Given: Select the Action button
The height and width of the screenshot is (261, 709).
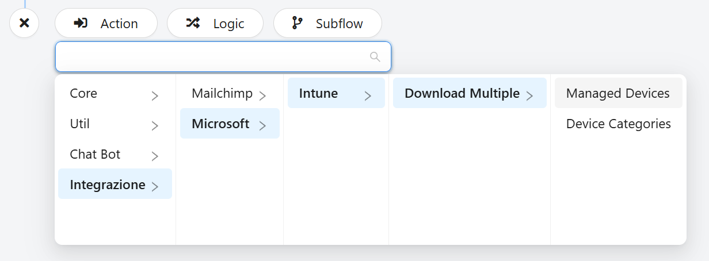Looking at the screenshot, I should click(x=106, y=23).
